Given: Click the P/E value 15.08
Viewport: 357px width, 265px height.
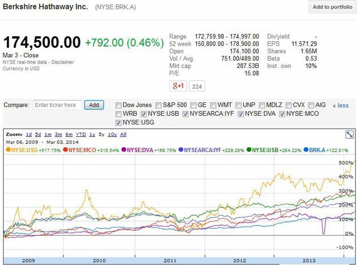Looking at the screenshot, I should pyautogui.click(x=252, y=73).
